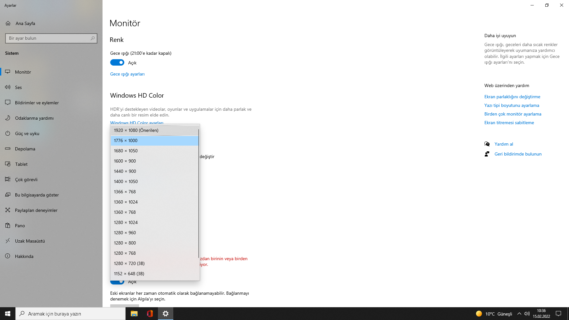
Task: Choose the 1776 × 1000 resolution
Action: (155, 140)
